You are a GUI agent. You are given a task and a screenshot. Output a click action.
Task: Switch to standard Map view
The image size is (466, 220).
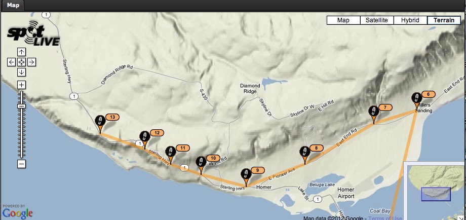[343, 20]
